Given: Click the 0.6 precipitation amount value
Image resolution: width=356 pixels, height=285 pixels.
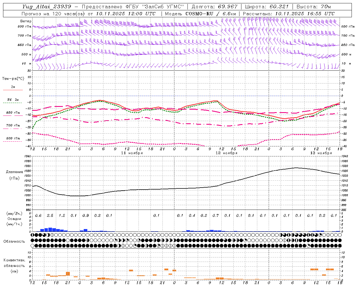Looking at the screenshot, I should (x=38, y=215).
